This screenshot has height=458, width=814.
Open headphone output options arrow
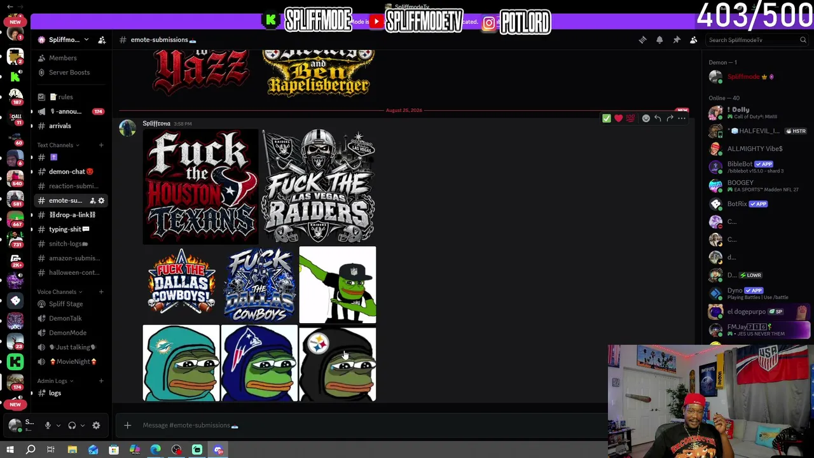tap(82, 426)
